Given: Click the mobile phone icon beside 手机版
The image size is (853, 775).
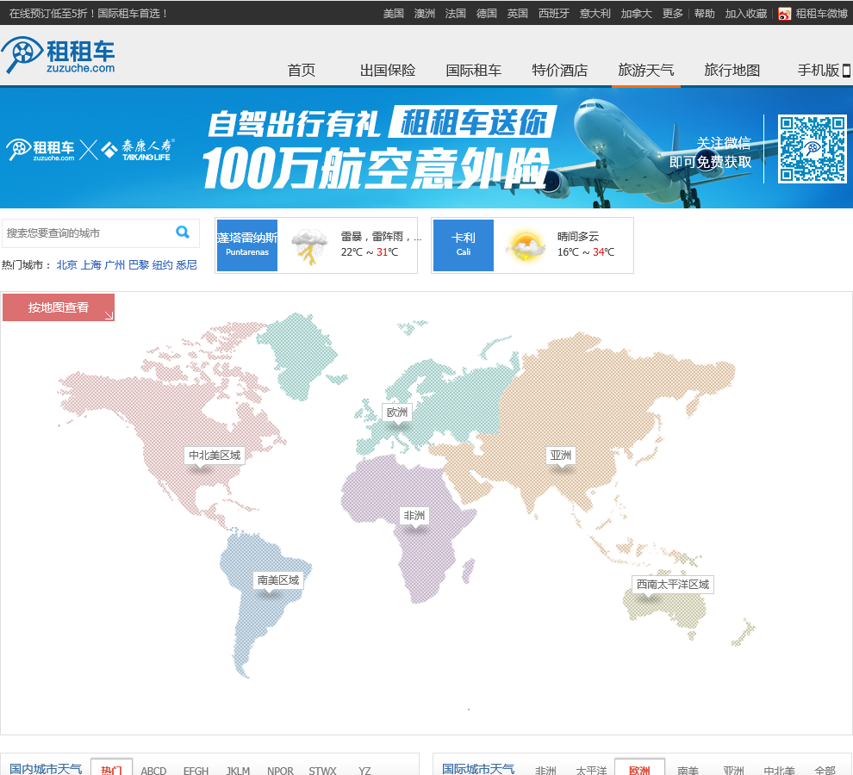Looking at the screenshot, I should click(x=846, y=71).
